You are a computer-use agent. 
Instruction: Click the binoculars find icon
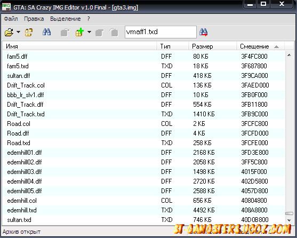pos(46,32)
